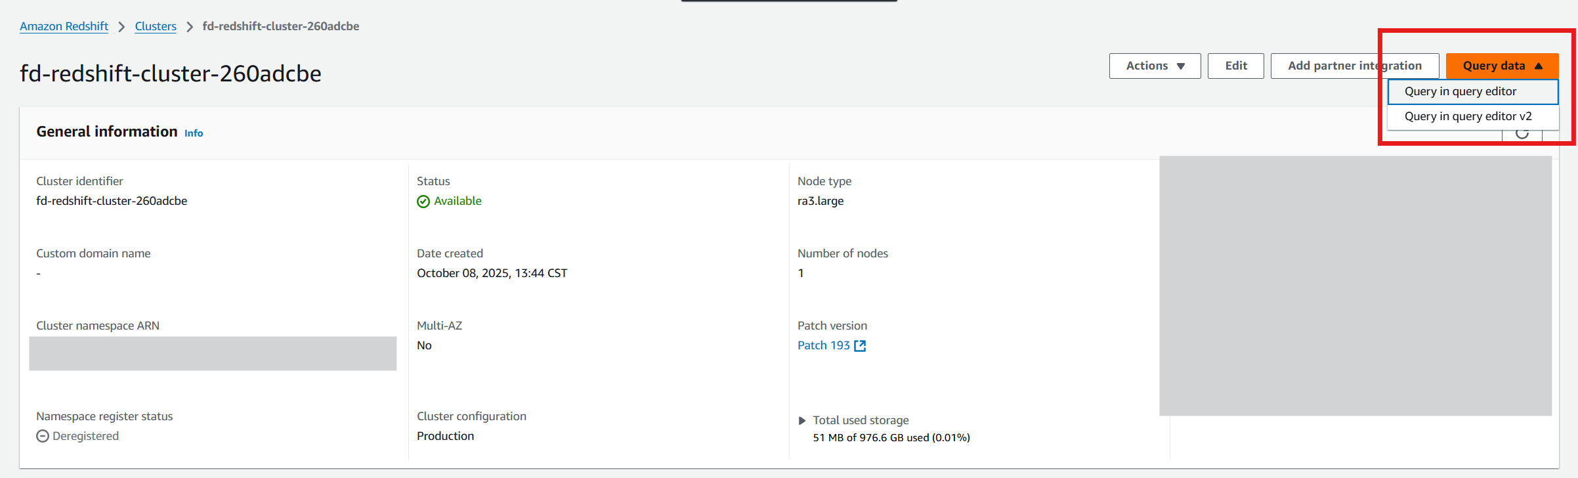Navigate to the Clusters breadcrumb link

pyautogui.click(x=156, y=26)
